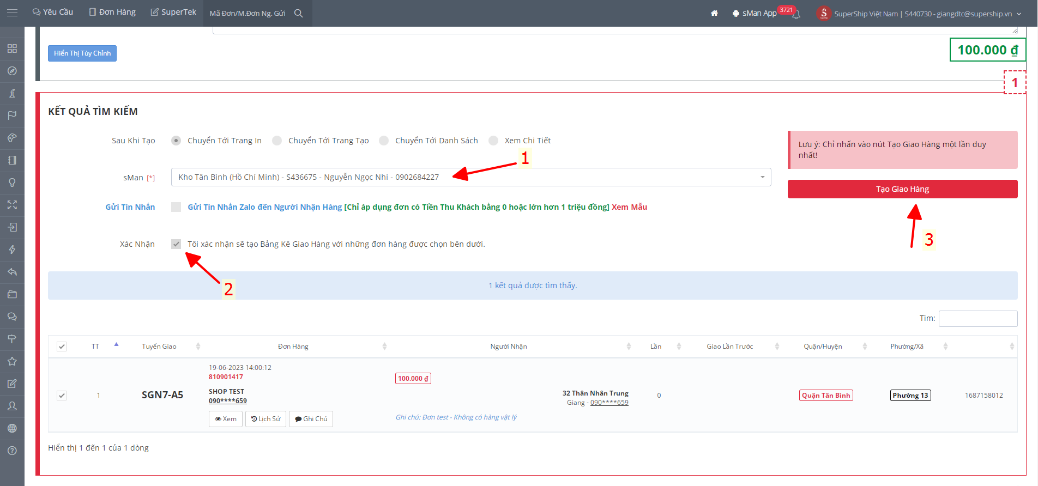Open Lịch Sử for the order
The height and width of the screenshot is (486, 1038).
pos(265,419)
